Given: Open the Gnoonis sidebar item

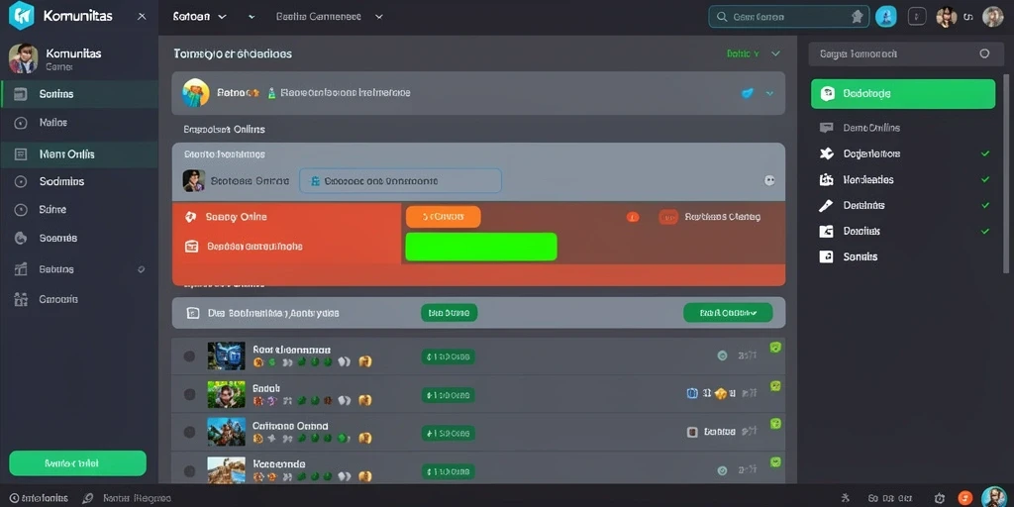Looking at the screenshot, I should point(79,299).
